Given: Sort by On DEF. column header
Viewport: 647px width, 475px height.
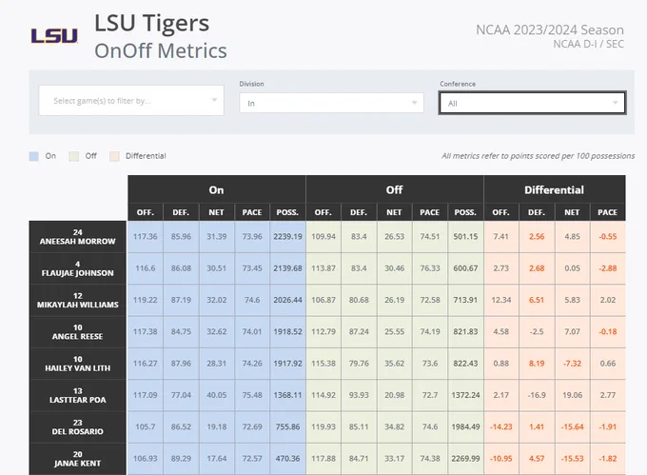Looking at the screenshot, I should click(181, 212).
